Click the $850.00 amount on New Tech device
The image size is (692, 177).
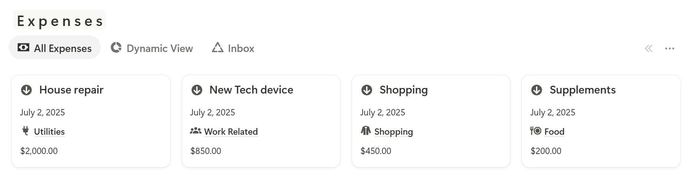206,151
